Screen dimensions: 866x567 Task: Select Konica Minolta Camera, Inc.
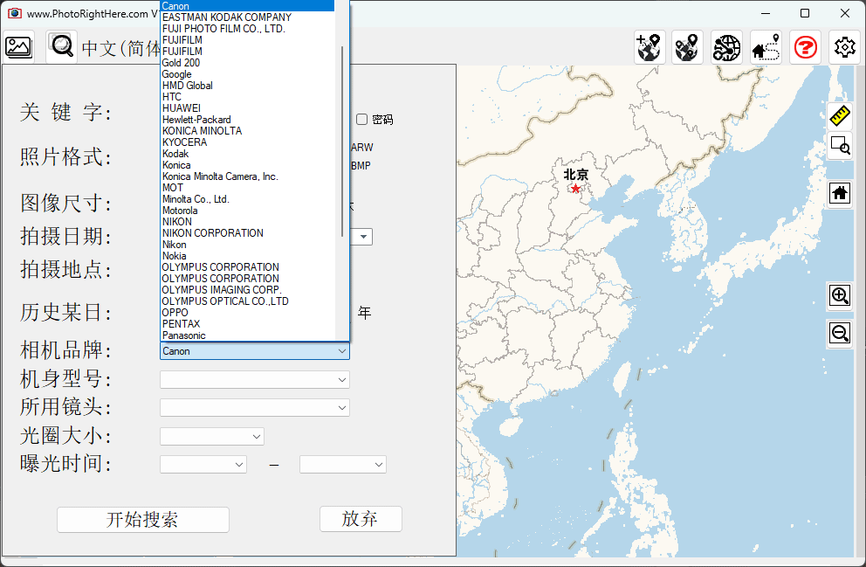[247, 176]
